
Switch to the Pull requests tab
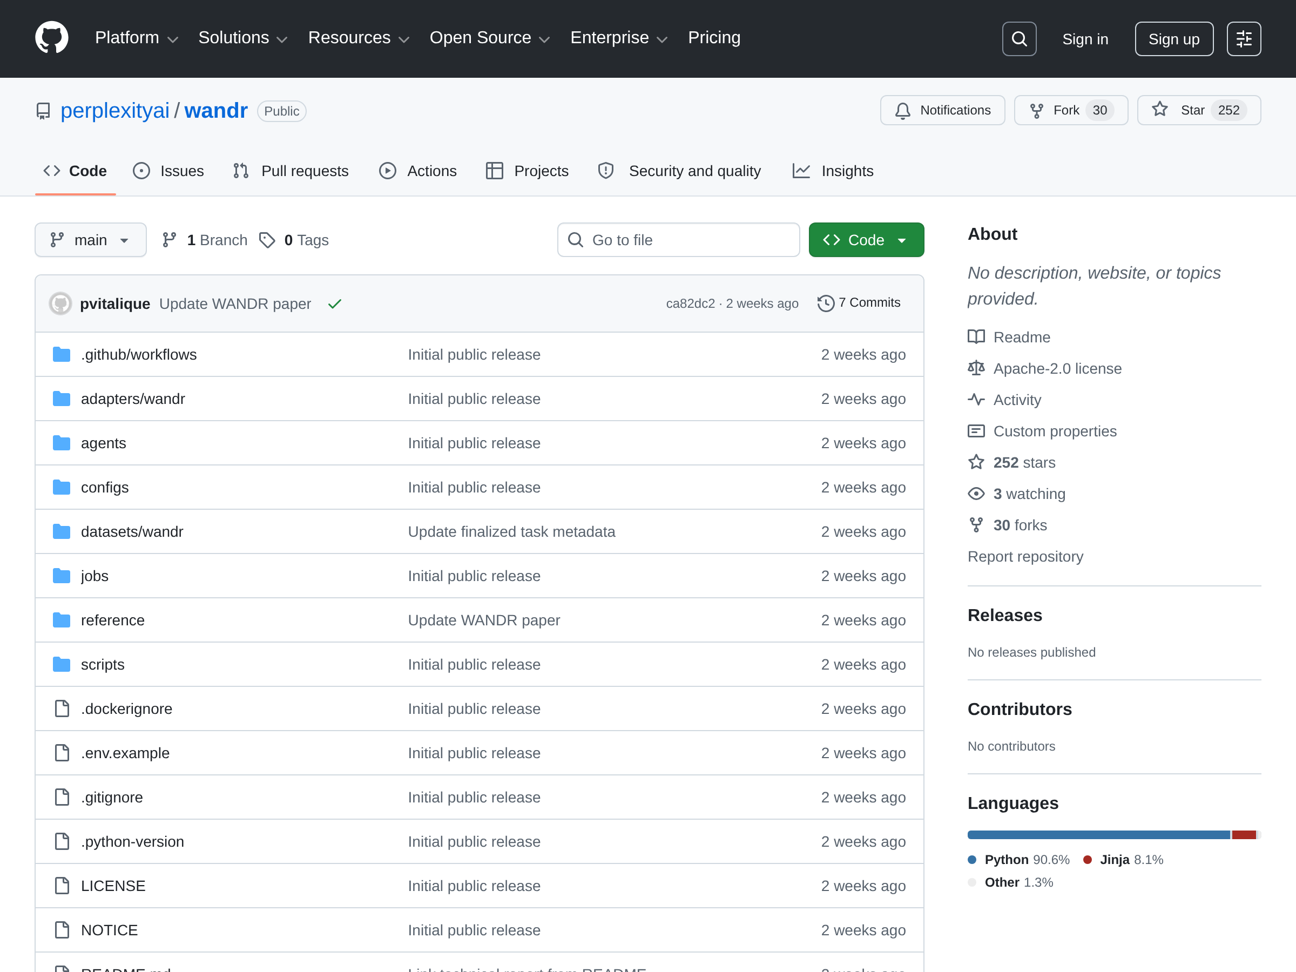291,171
